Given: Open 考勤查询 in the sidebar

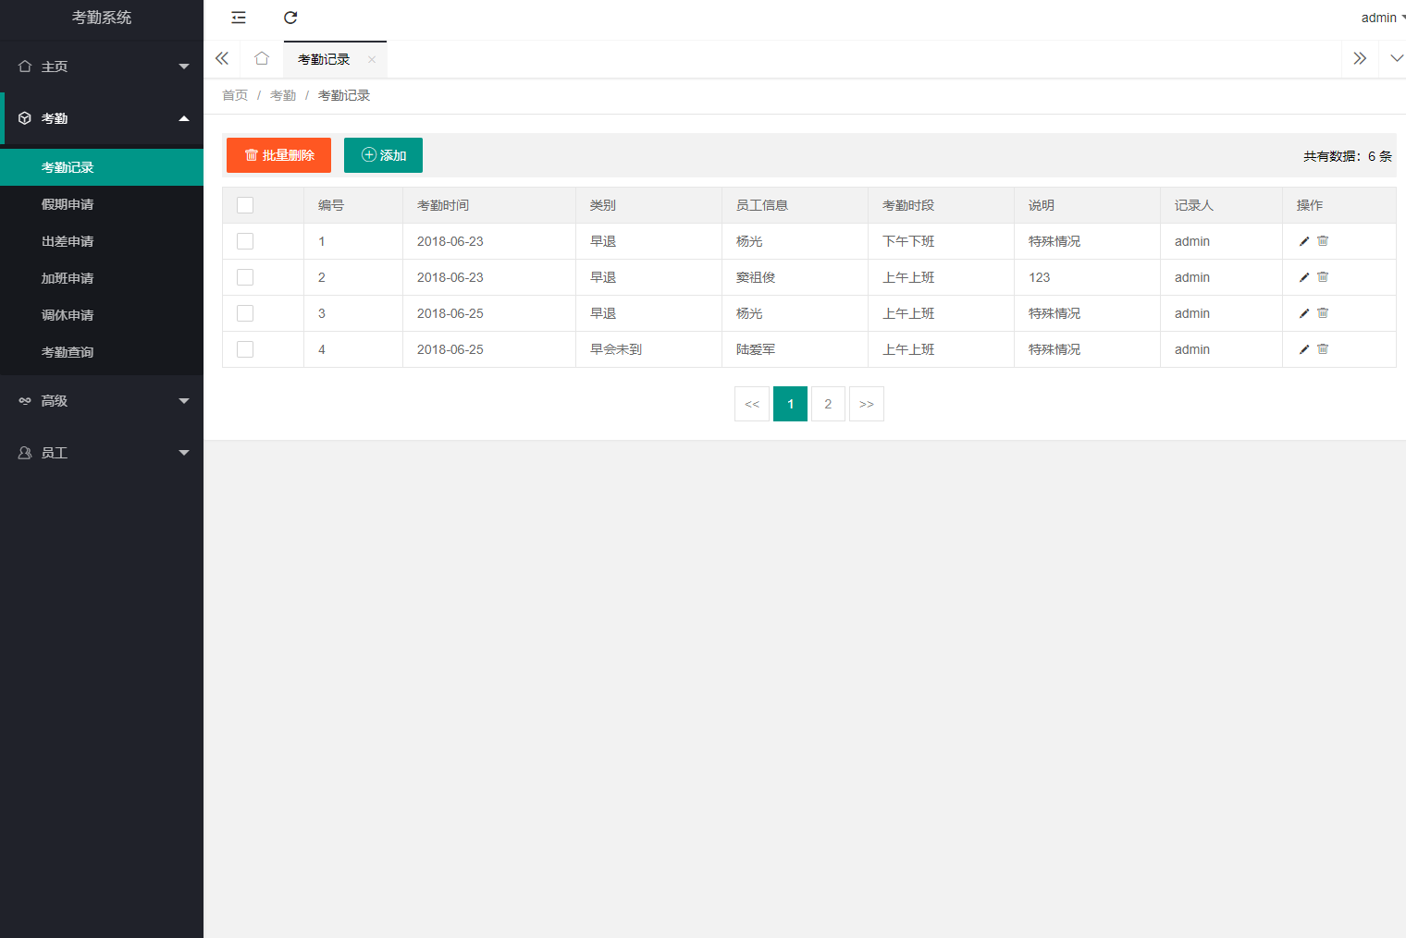Looking at the screenshot, I should click(x=102, y=352).
